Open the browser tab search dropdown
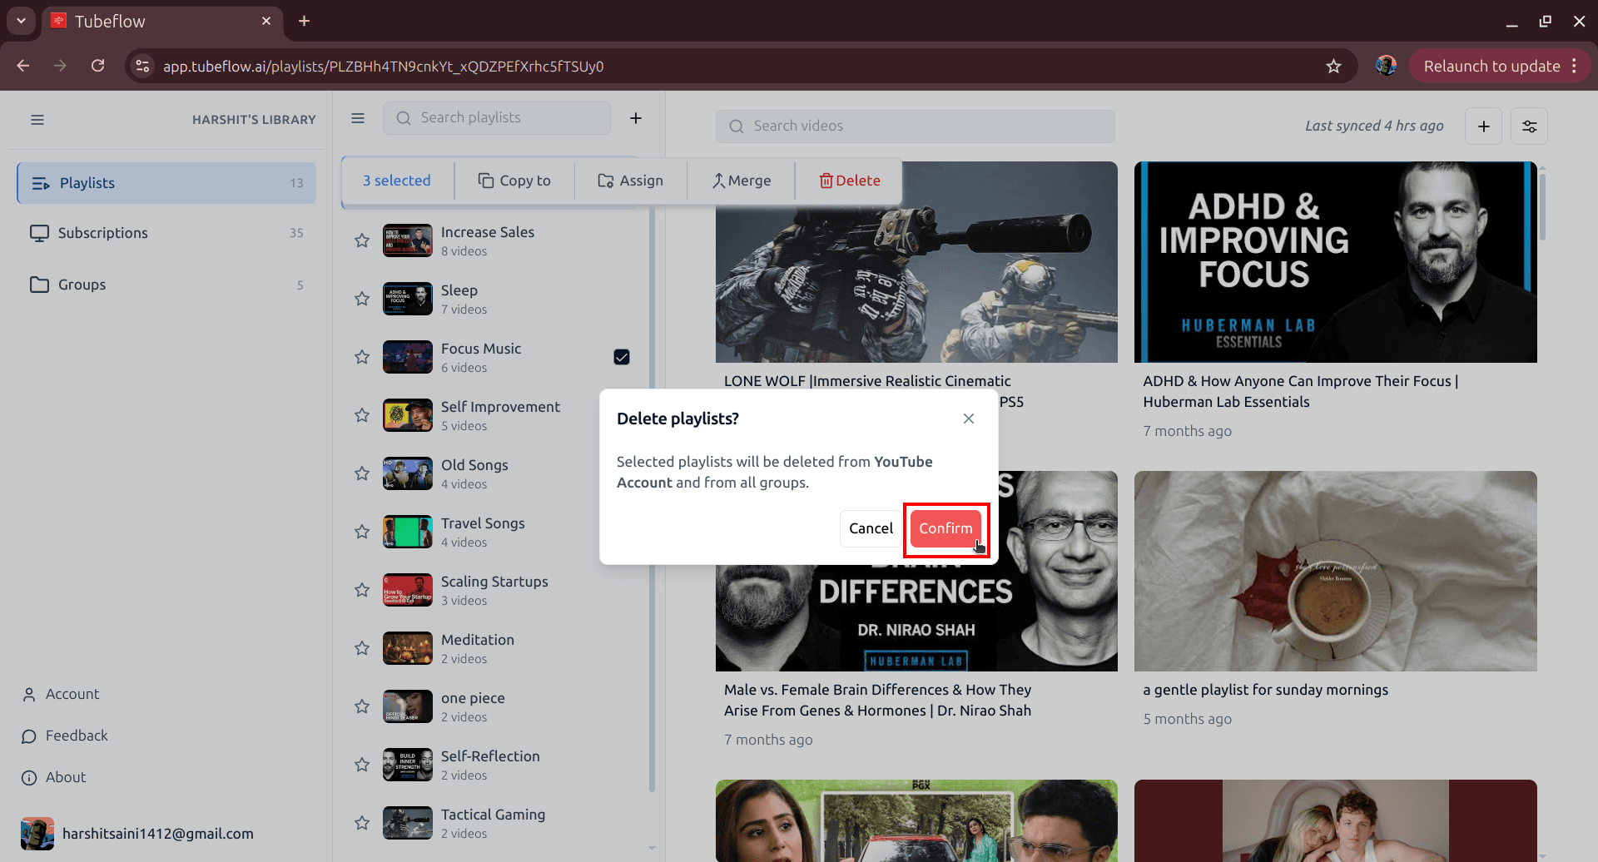The height and width of the screenshot is (862, 1598). point(21,21)
